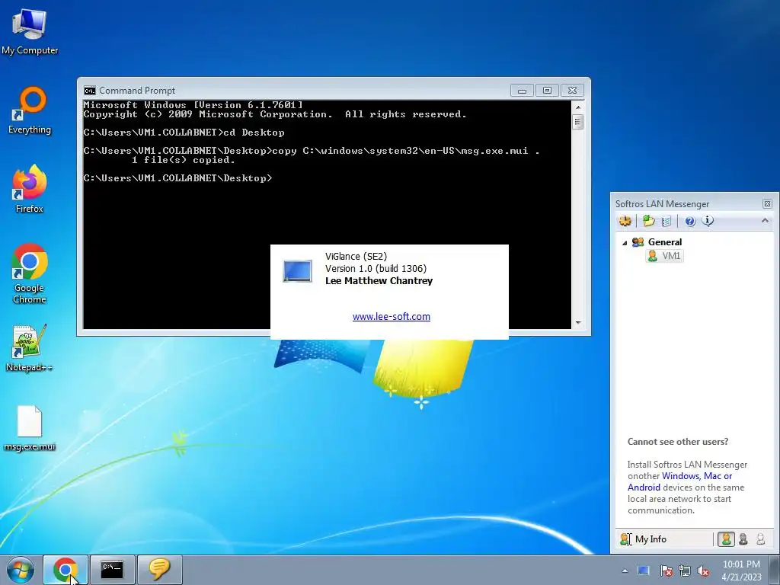The height and width of the screenshot is (585, 780).
Task: Click the Command Prompt scrollbar thumb
Action: tap(578, 122)
